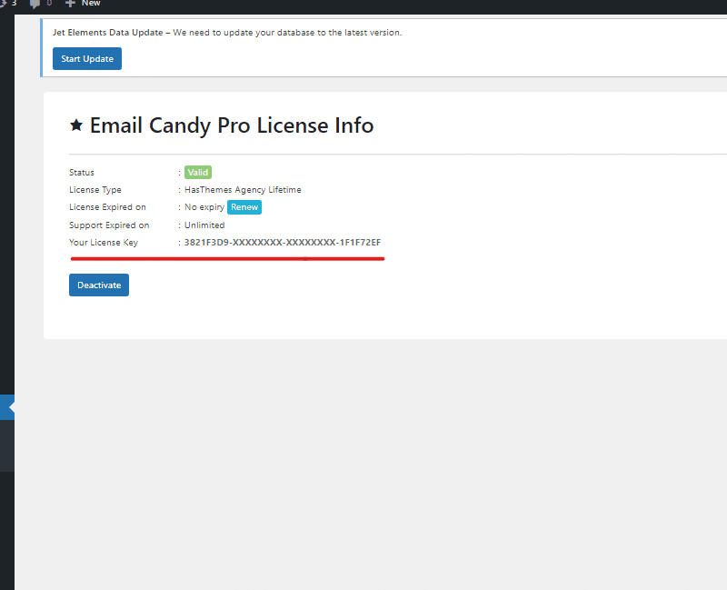Click the Status label
Image resolution: width=727 pixels, height=590 pixels.
[82, 172]
